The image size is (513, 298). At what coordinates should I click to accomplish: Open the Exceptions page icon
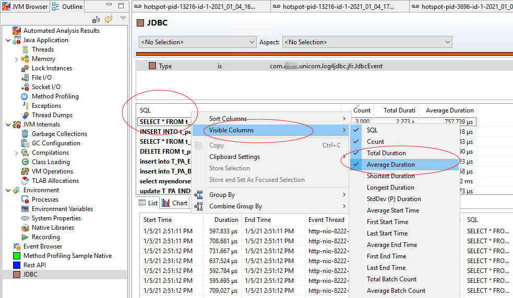point(25,106)
